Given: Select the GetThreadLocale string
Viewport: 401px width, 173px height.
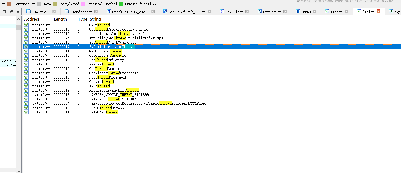Looking at the screenshot, I should (x=212, y=69).
